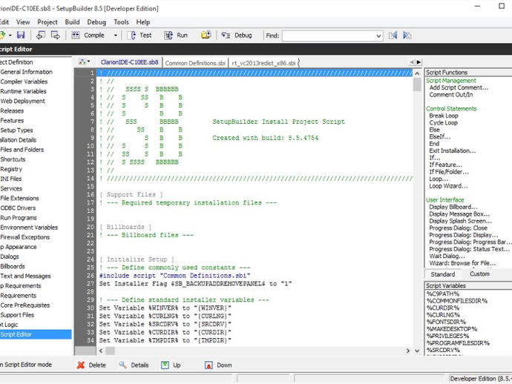Select Web Deployment in sidebar
The height and width of the screenshot is (384, 512).
(x=22, y=101)
